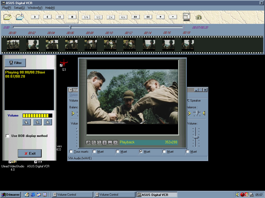Stop the video playback

[x=72, y=17]
